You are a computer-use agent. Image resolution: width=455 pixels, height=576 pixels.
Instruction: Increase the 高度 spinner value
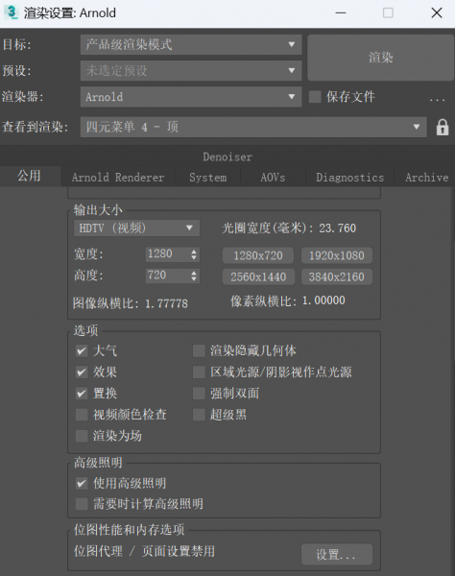(x=194, y=273)
